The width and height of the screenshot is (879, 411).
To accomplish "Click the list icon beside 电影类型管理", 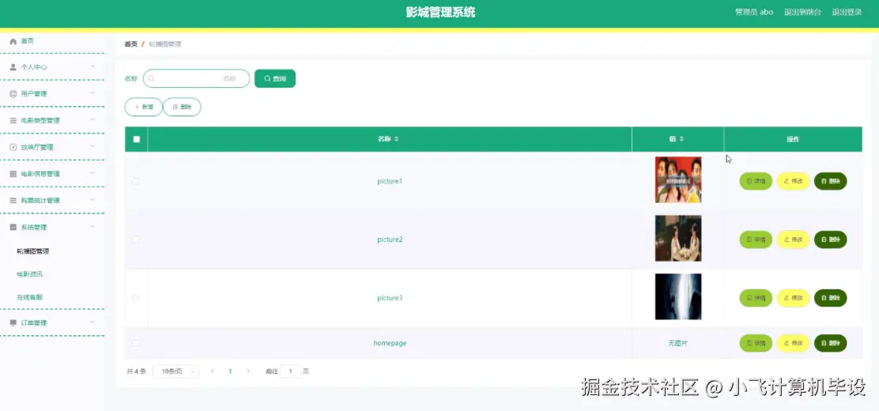I will [13, 121].
